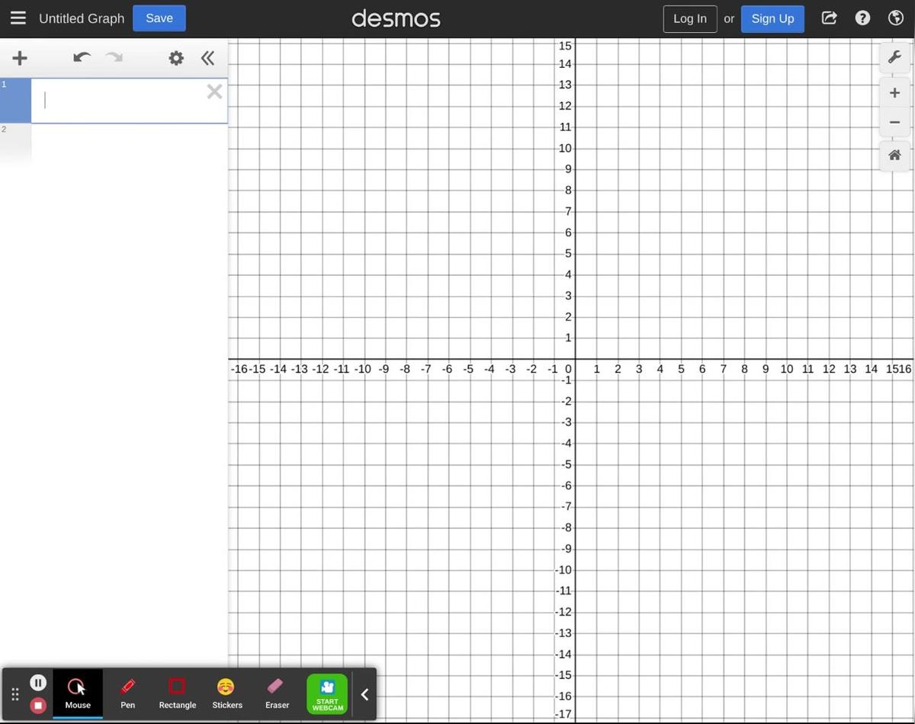The width and height of the screenshot is (915, 724).
Task: Open graph settings with the wrench icon
Action: tap(894, 56)
